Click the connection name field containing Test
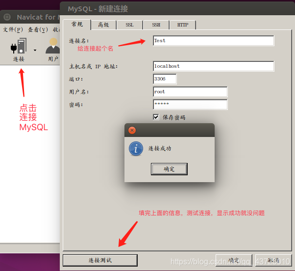295x271 pixels. (x=214, y=41)
